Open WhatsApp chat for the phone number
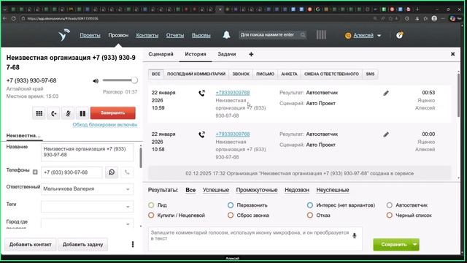 pyautogui.click(x=112, y=172)
